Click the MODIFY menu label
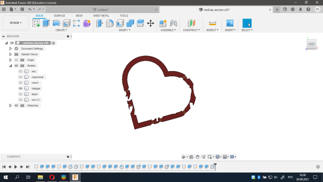323x182 pixels. (124, 30)
